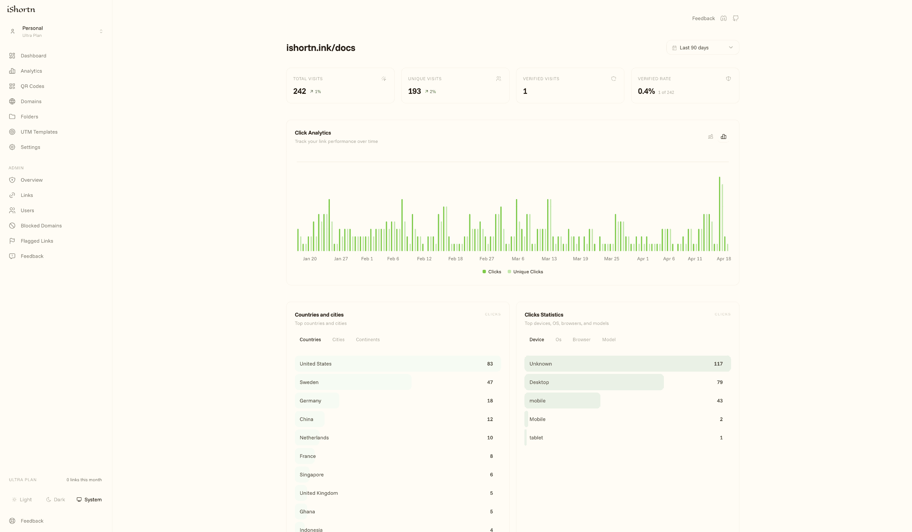This screenshot has width=912, height=532.
Task: Toggle the Clicks series in chart legend
Action: (492, 272)
